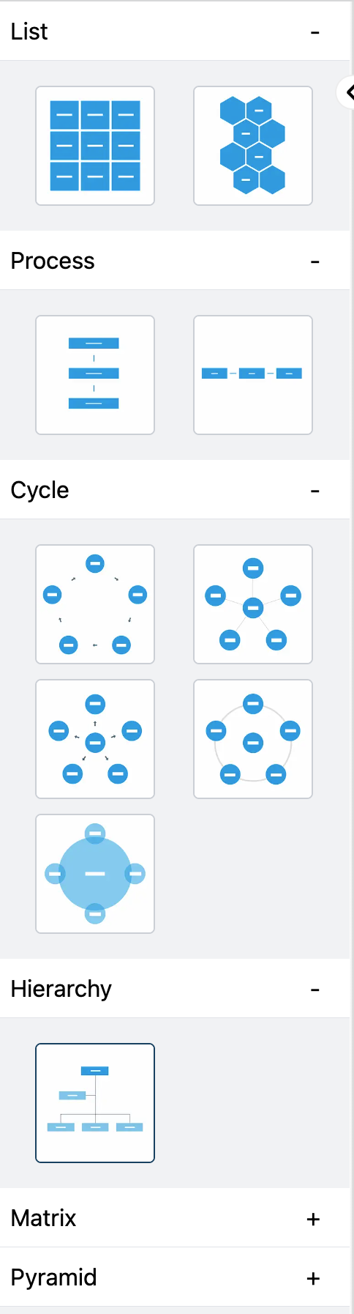This screenshot has width=354, height=1314.
Task: Select the square grid list layout
Action: [95, 146]
